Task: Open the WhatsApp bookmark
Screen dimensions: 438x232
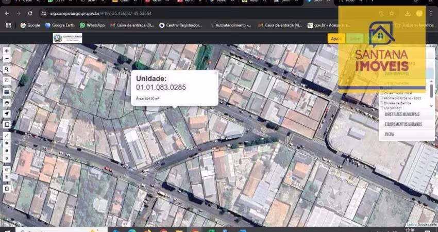Action: click(92, 25)
